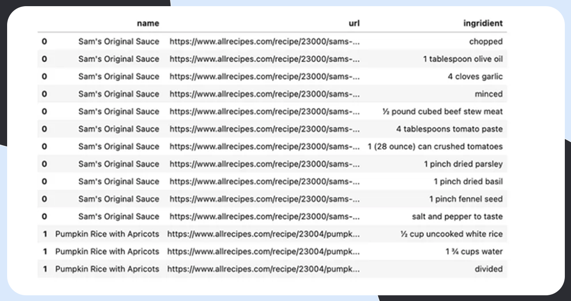
Task: Click "1 (28 ounce) can crushed tomatoes" cell
Action: pos(435,146)
